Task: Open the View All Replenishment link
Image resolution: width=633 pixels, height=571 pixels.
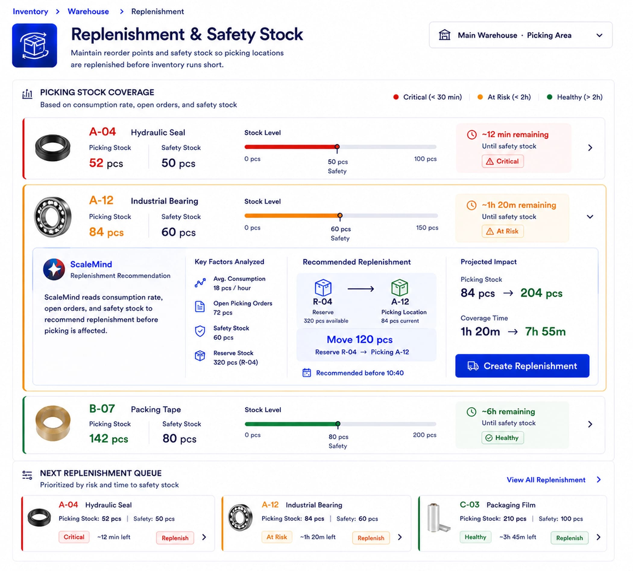Action: [546, 480]
